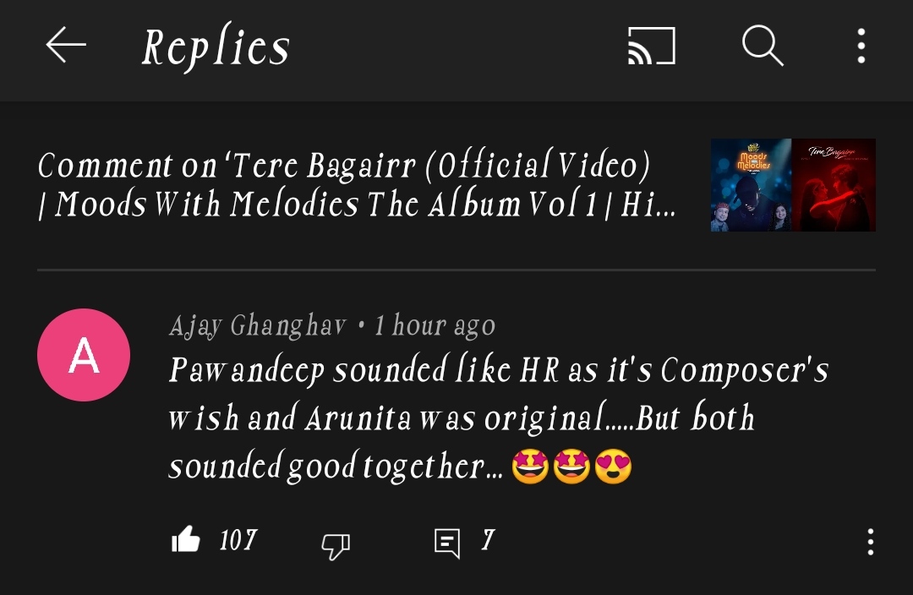Viewport: 913px width, 595px height.
Task: Open Ajay Ghanghav's pink avatar
Action: [83, 355]
